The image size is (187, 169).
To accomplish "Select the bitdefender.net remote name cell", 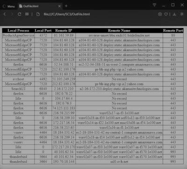I will (x=119, y=36).
